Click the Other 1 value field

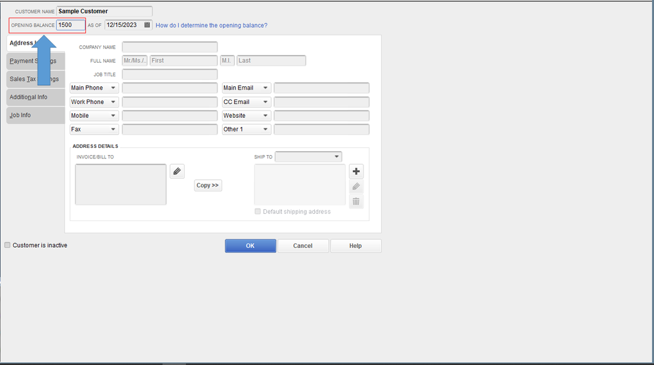click(321, 130)
